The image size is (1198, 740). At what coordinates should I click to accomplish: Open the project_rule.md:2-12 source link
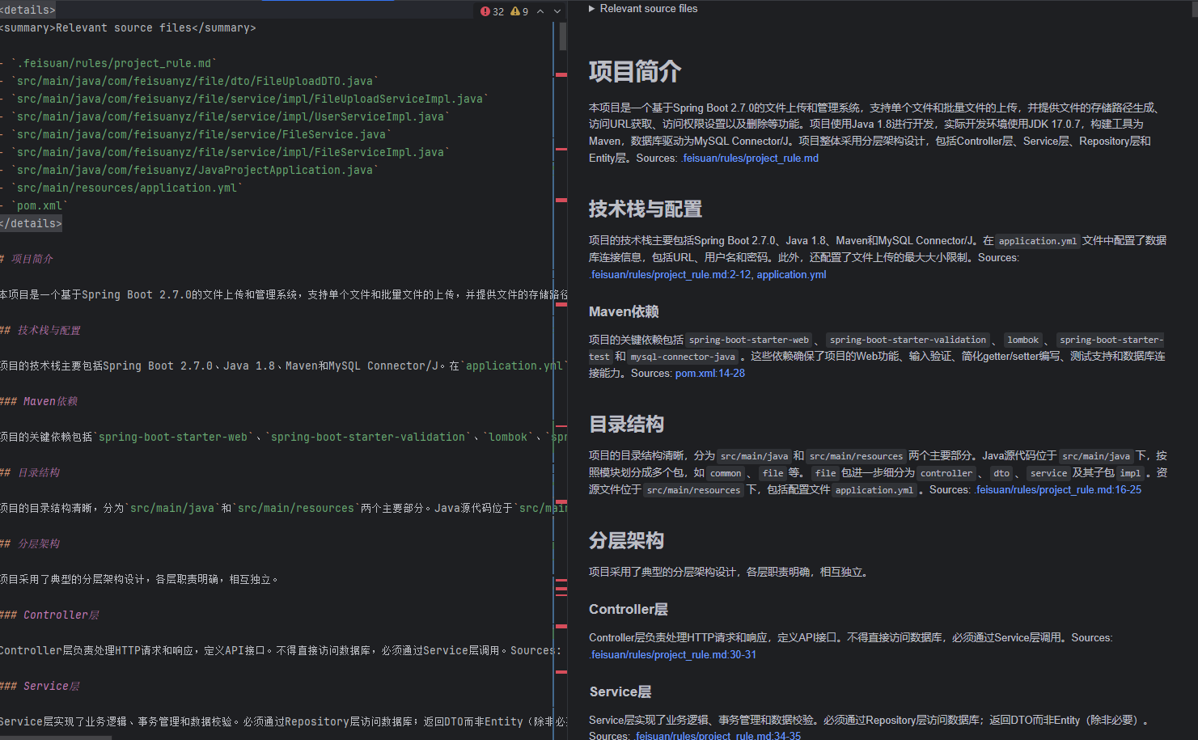[x=670, y=275]
